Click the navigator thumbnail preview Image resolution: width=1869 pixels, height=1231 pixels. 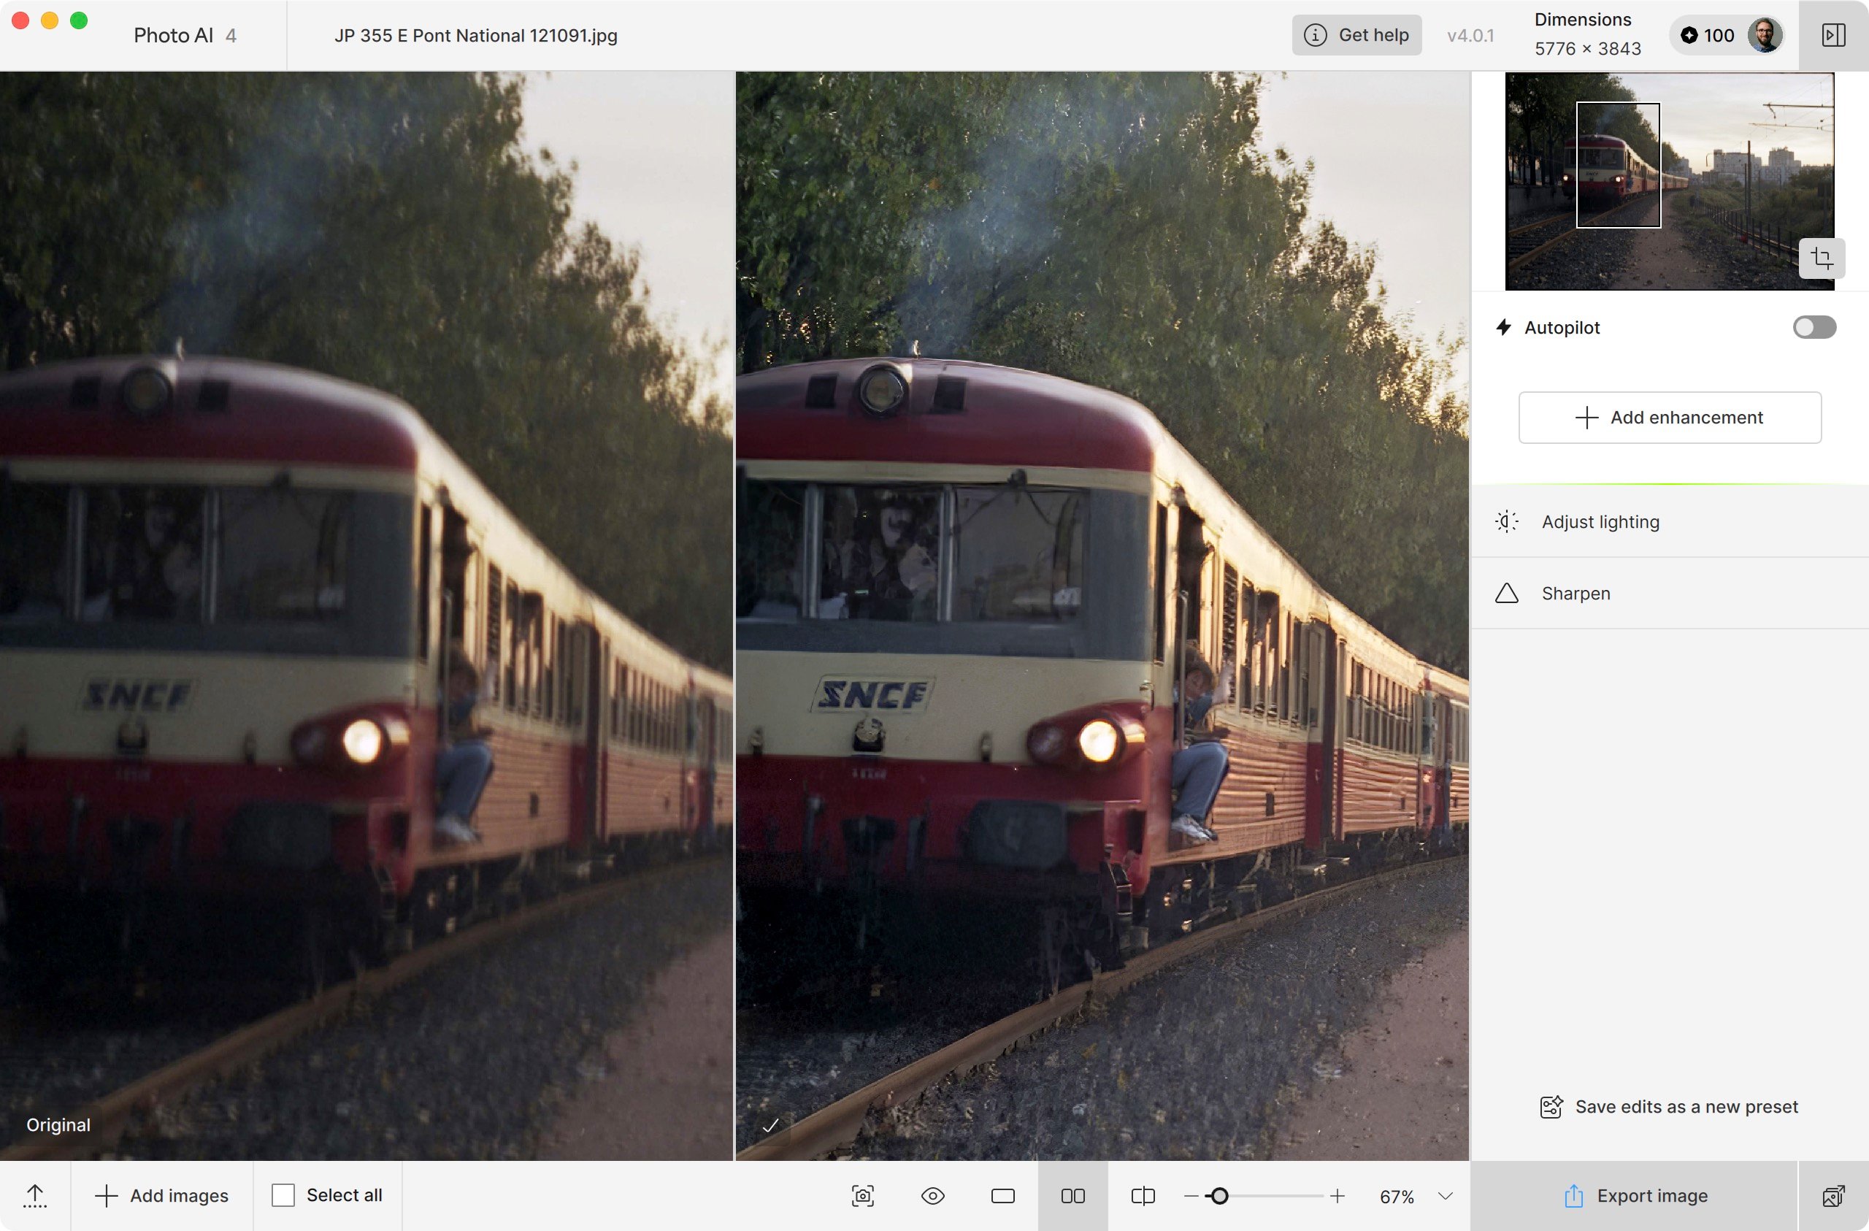1670,180
